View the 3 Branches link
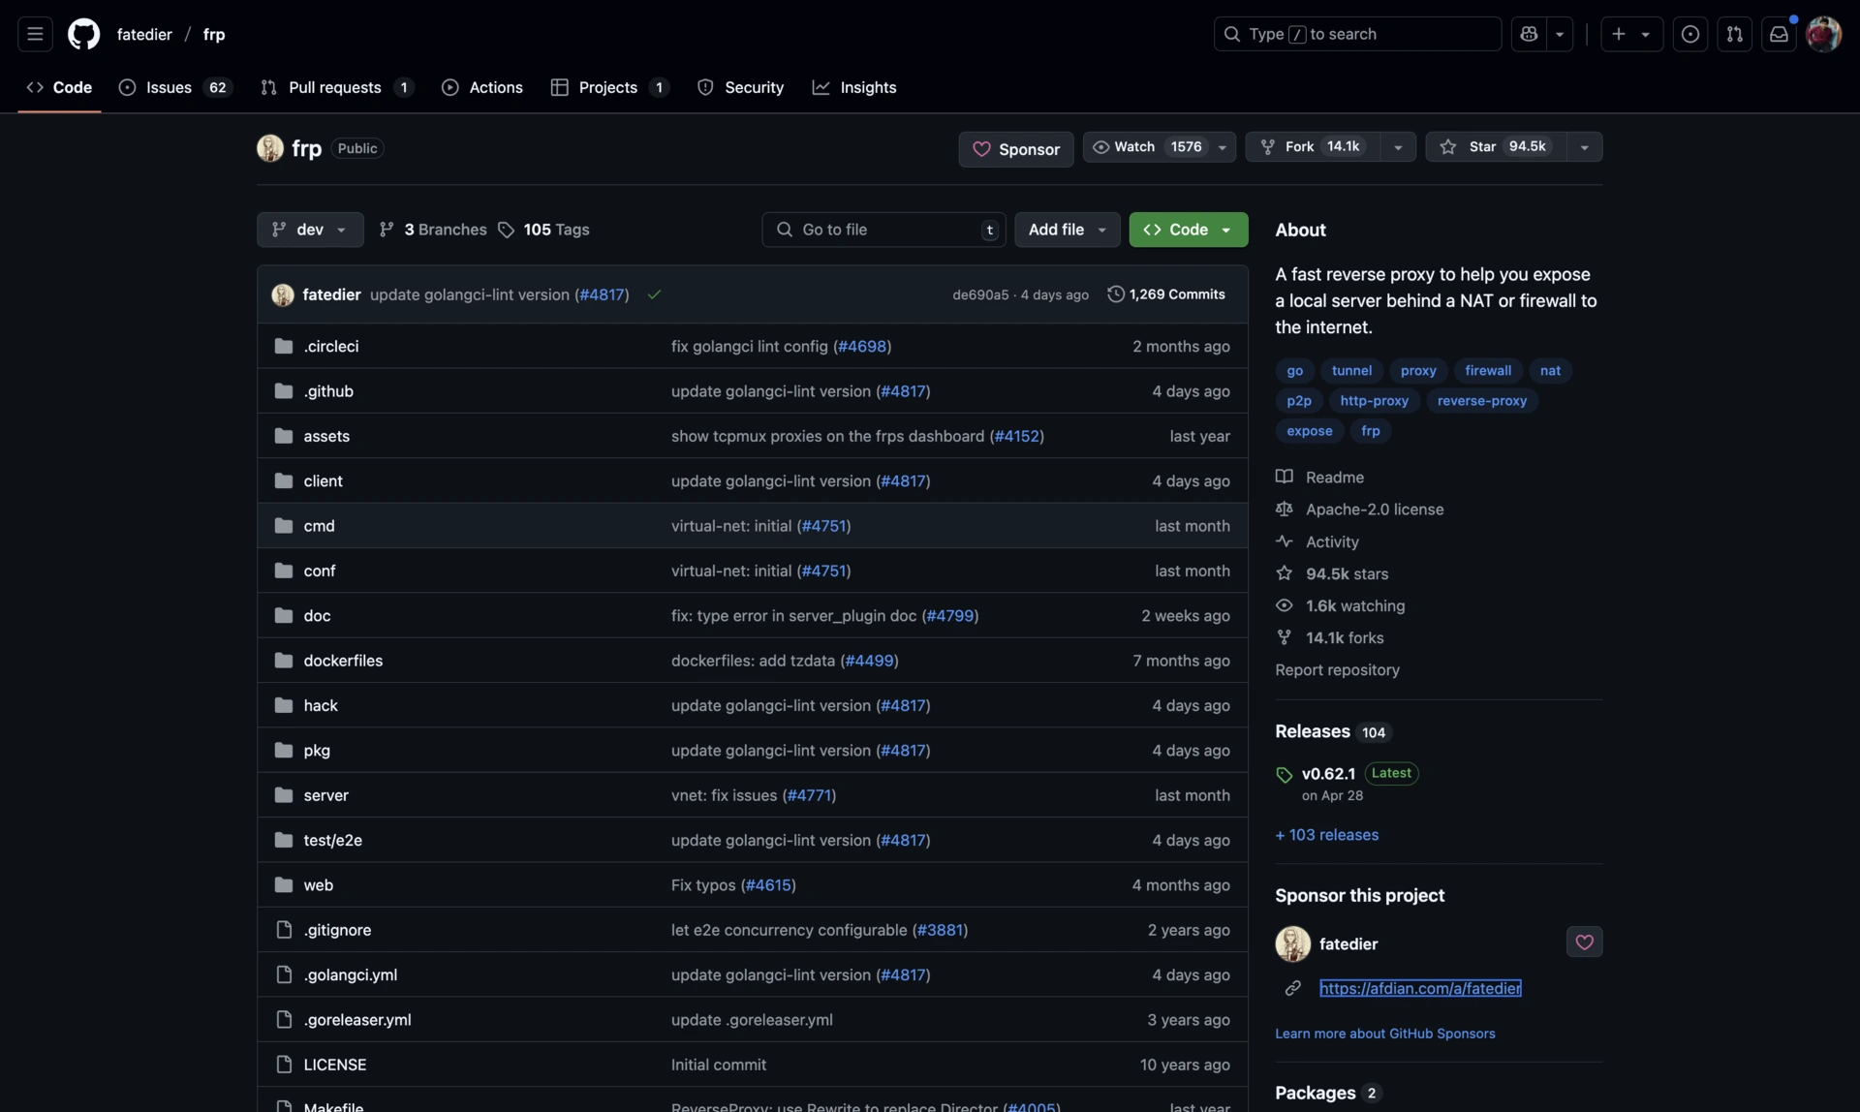 433,230
